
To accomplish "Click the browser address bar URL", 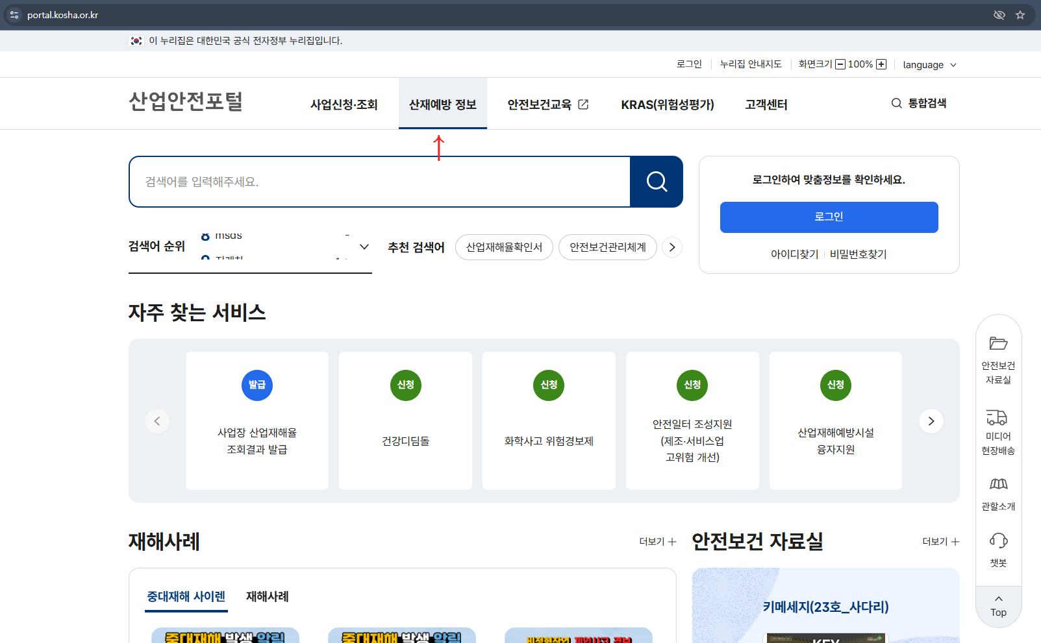I will (62, 15).
